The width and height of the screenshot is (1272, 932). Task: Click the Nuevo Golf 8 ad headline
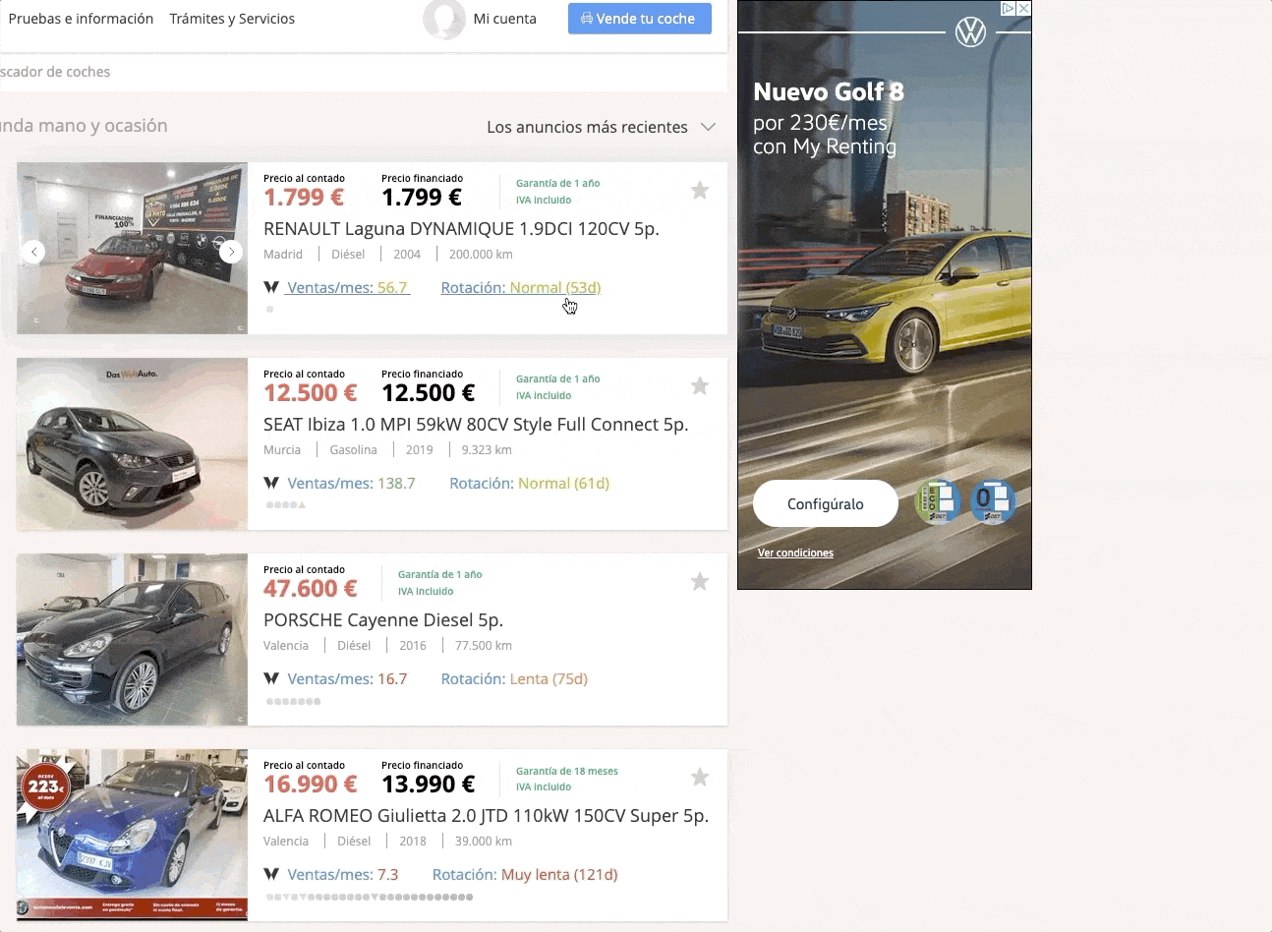click(829, 91)
